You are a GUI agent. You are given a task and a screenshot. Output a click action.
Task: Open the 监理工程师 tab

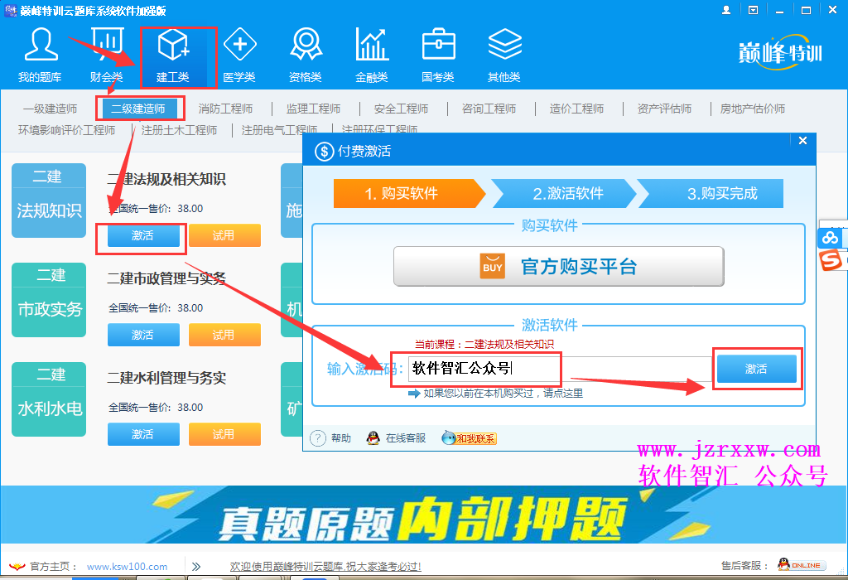point(314,109)
